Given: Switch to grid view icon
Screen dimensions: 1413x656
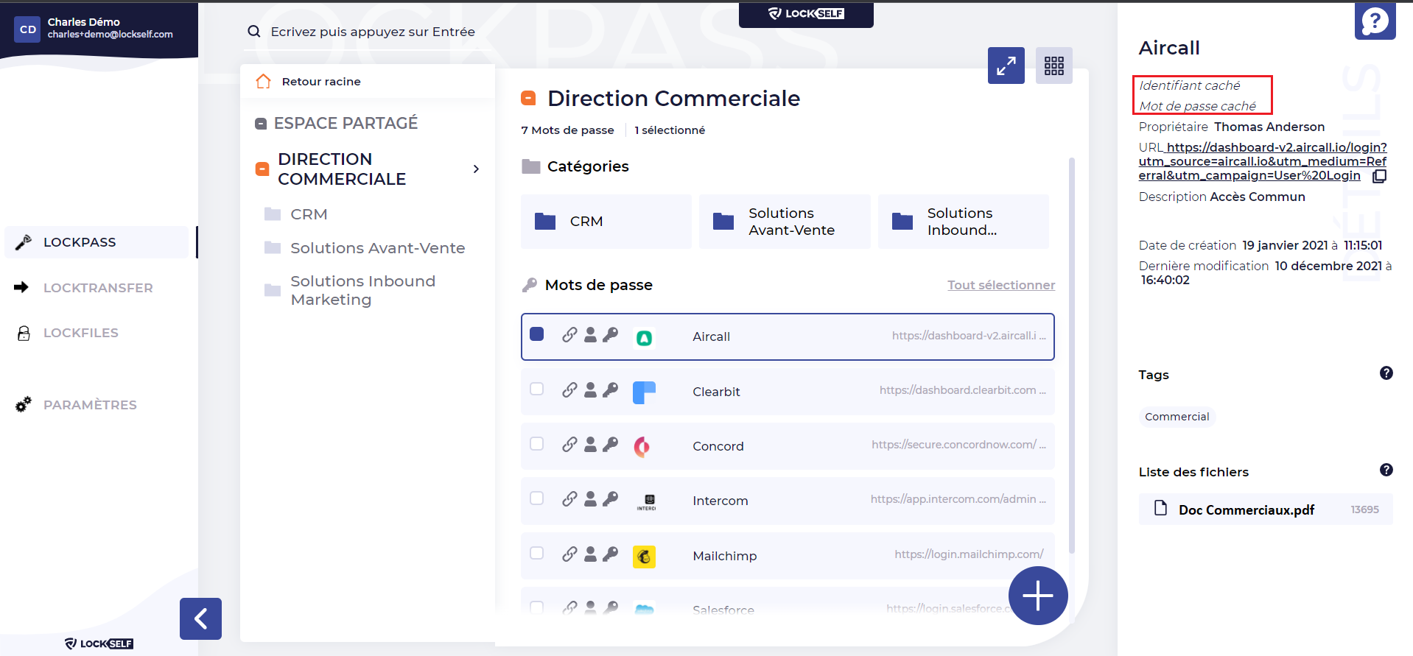Looking at the screenshot, I should pyautogui.click(x=1053, y=66).
